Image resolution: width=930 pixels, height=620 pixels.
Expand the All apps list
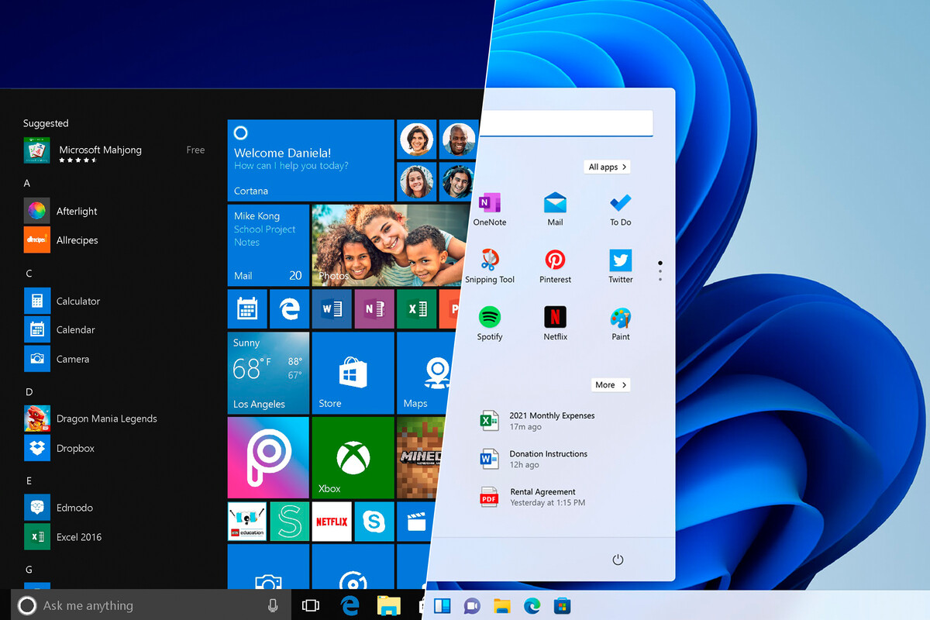point(607,167)
